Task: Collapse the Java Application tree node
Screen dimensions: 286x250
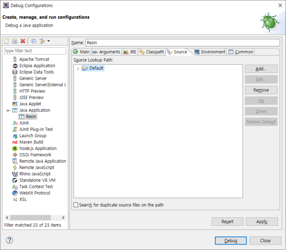Action: pyautogui.click(x=8, y=111)
